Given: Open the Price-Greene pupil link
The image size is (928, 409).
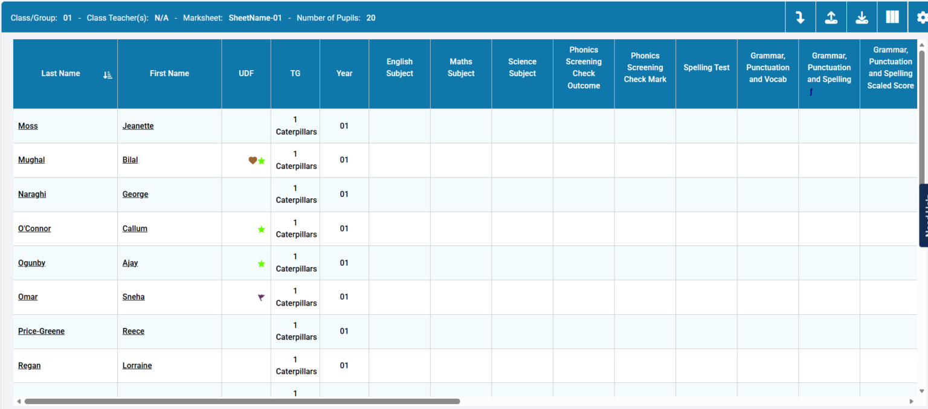Looking at the screenshot, I should 41,331.
